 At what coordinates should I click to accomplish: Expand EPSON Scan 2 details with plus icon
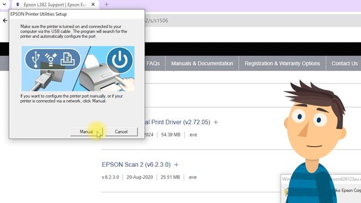176,165
